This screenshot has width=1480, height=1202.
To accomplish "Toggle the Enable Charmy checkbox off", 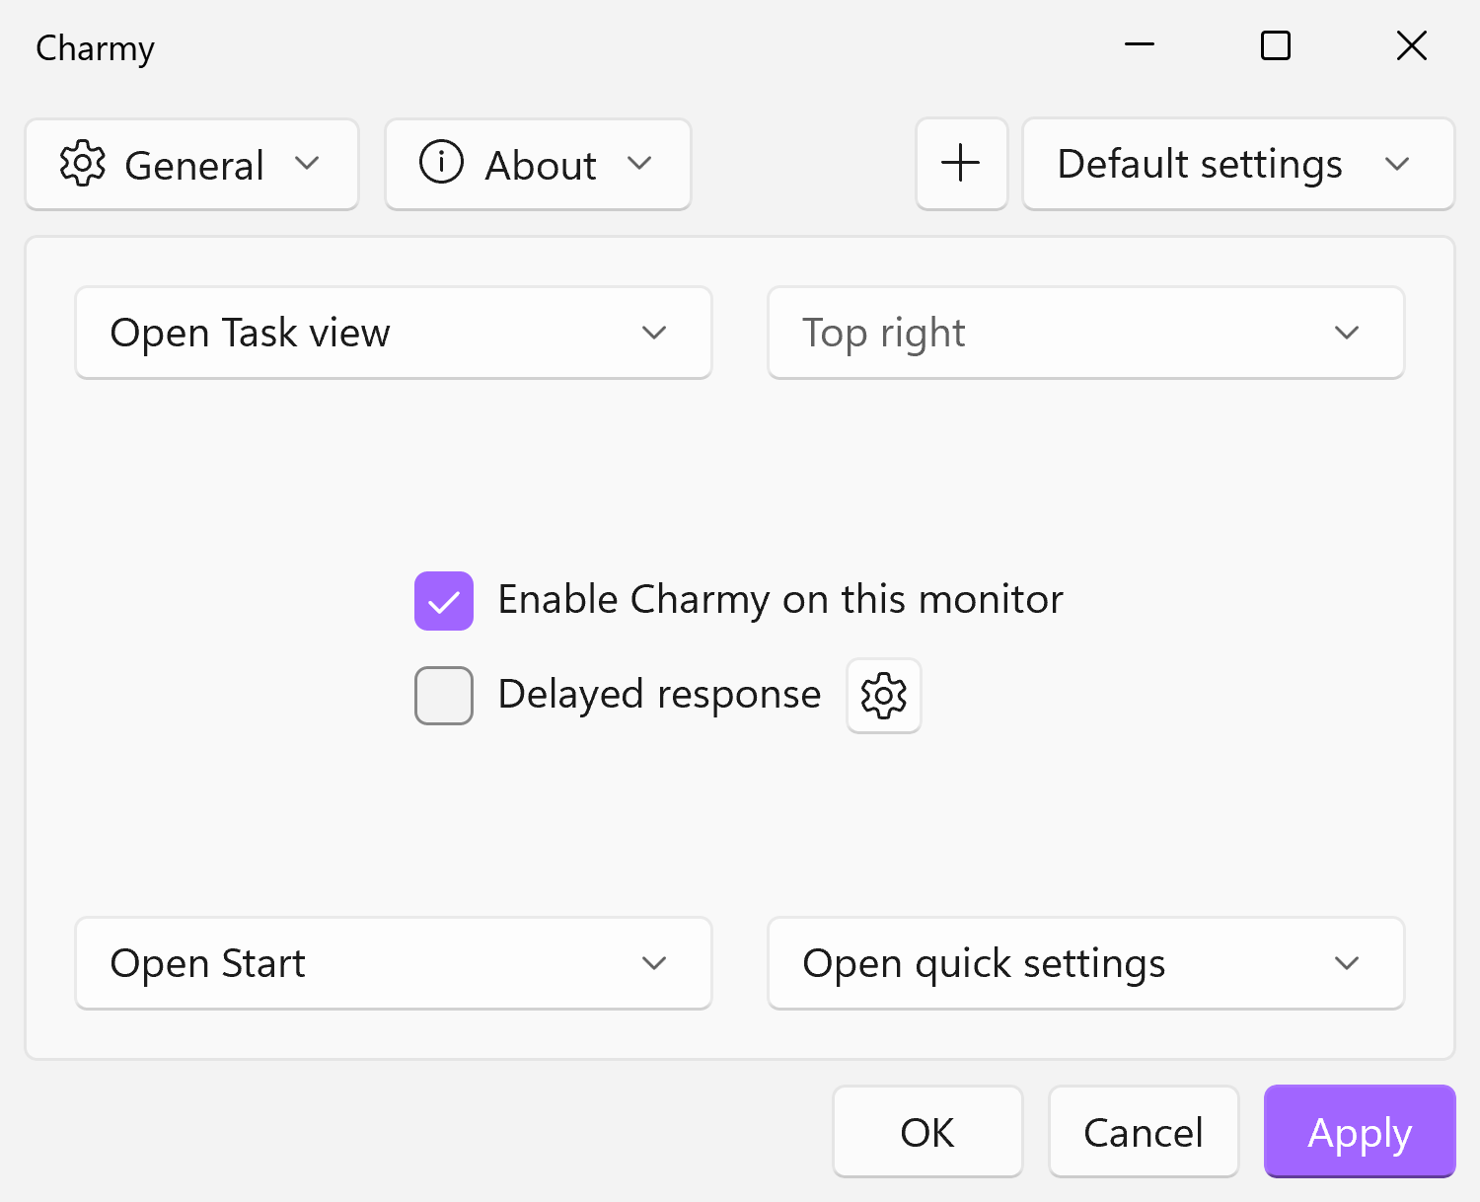I will click(443, 599).
